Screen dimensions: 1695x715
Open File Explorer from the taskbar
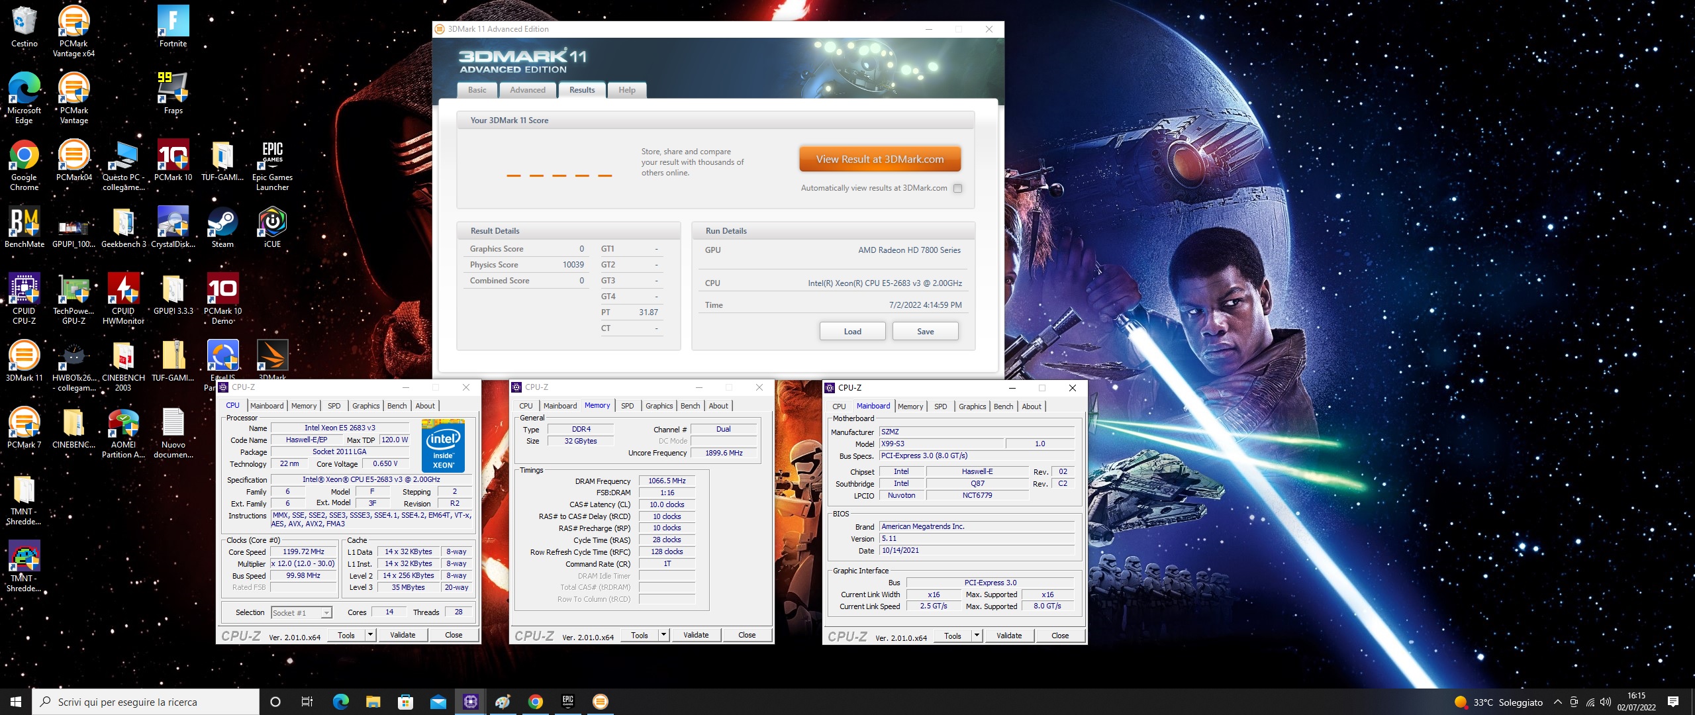click(373, 702)
